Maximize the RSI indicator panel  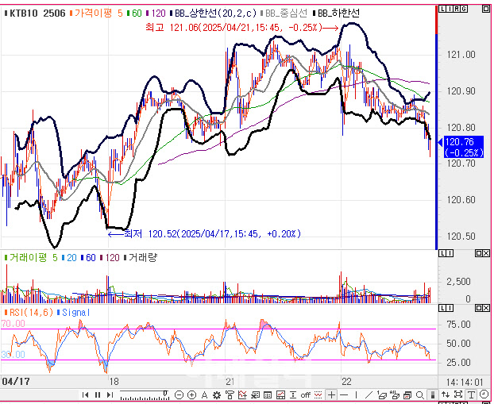479,308
